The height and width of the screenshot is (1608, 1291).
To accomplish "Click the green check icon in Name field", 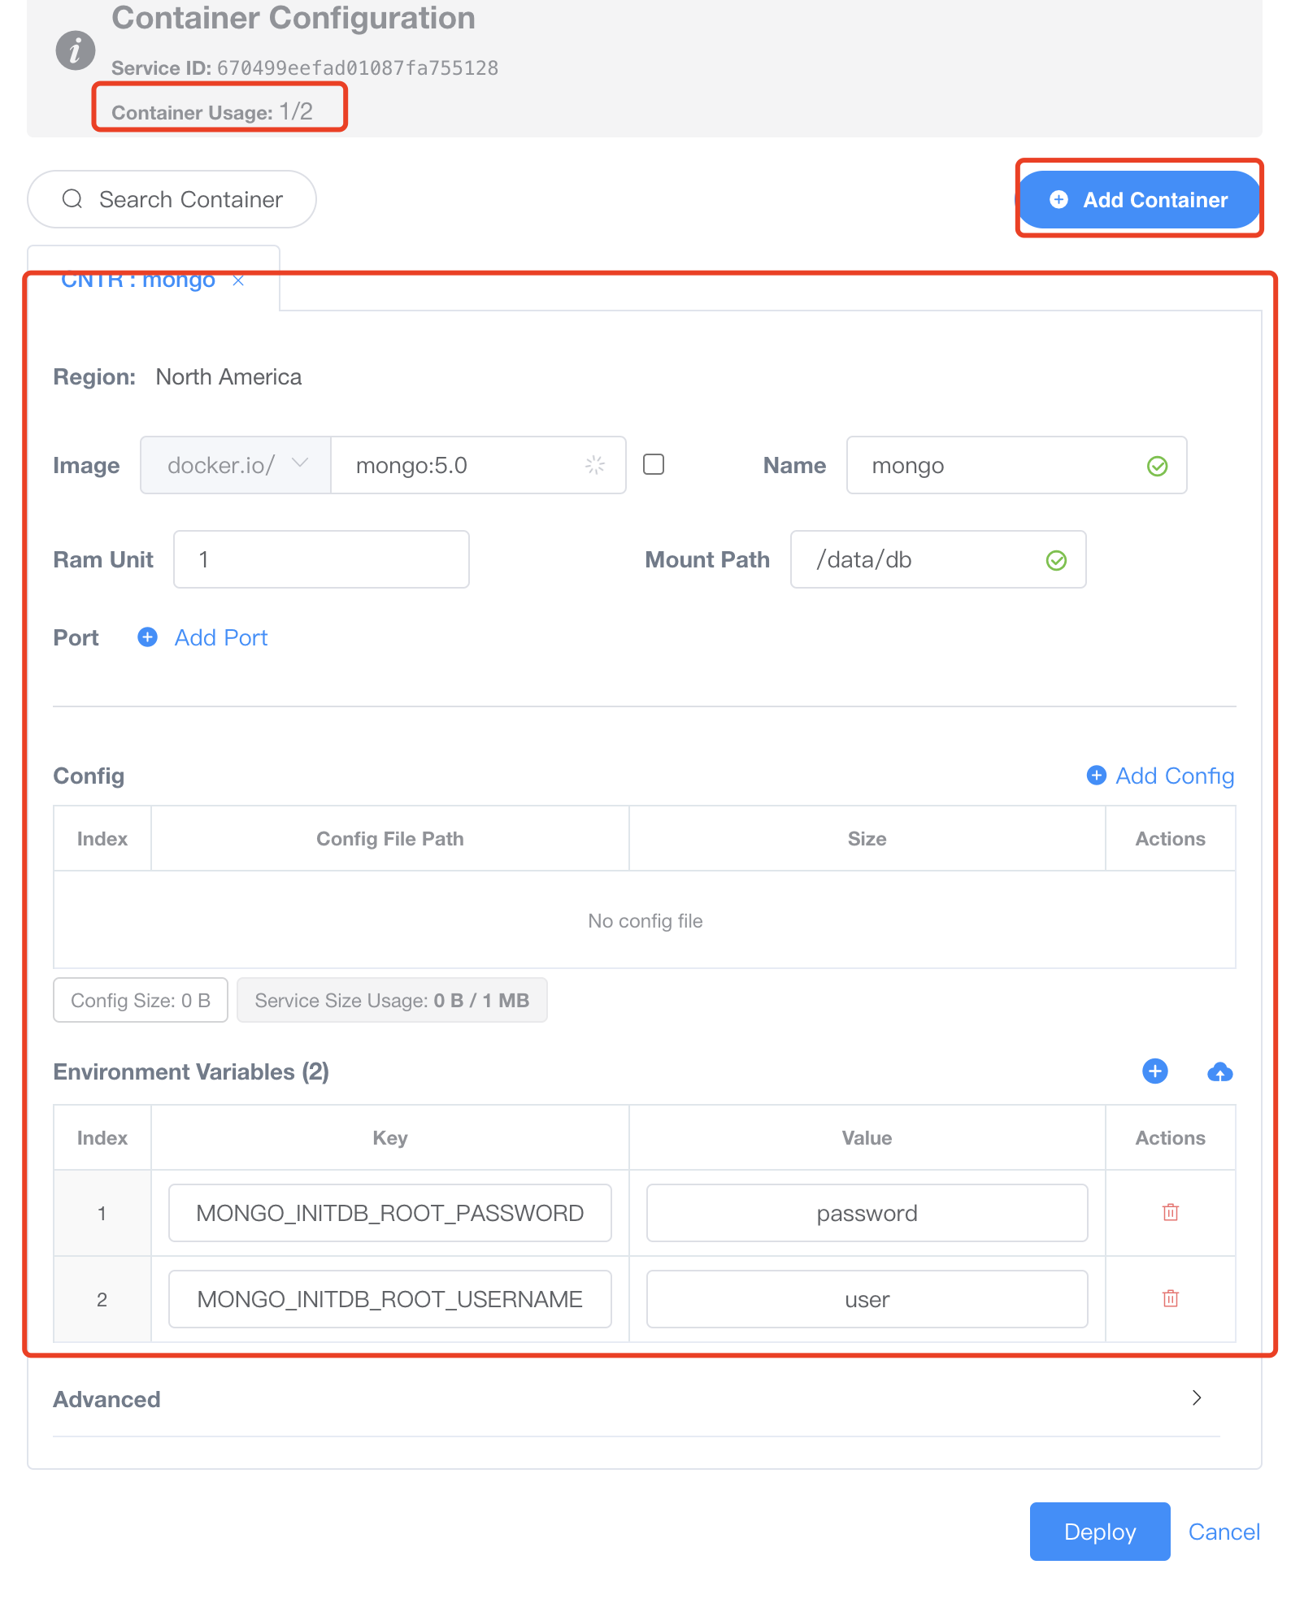I will click(1157, 466).
